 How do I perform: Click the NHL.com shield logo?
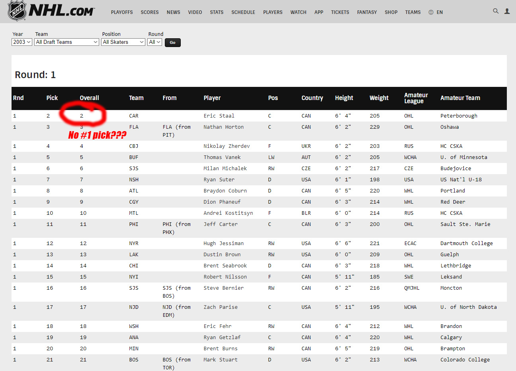[x=17, y=11]
